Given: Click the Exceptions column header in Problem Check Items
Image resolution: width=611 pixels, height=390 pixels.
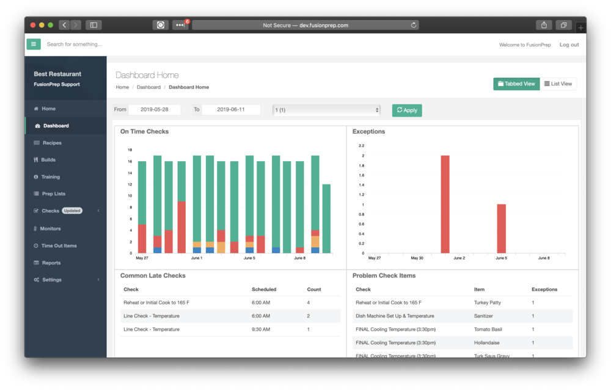Looking at the screenshot, I should (x=544, y=289).
